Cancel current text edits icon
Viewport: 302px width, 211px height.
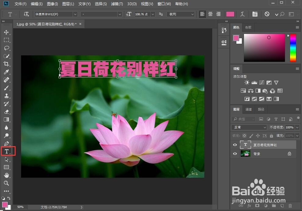pos(267,14)
